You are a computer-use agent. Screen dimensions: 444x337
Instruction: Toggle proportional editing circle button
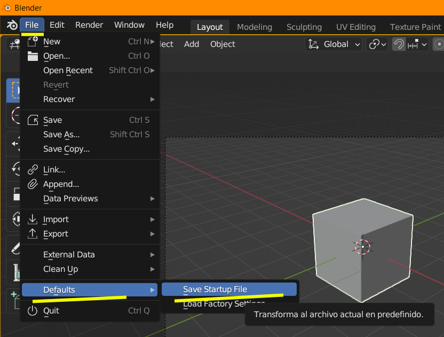[439, 44]
